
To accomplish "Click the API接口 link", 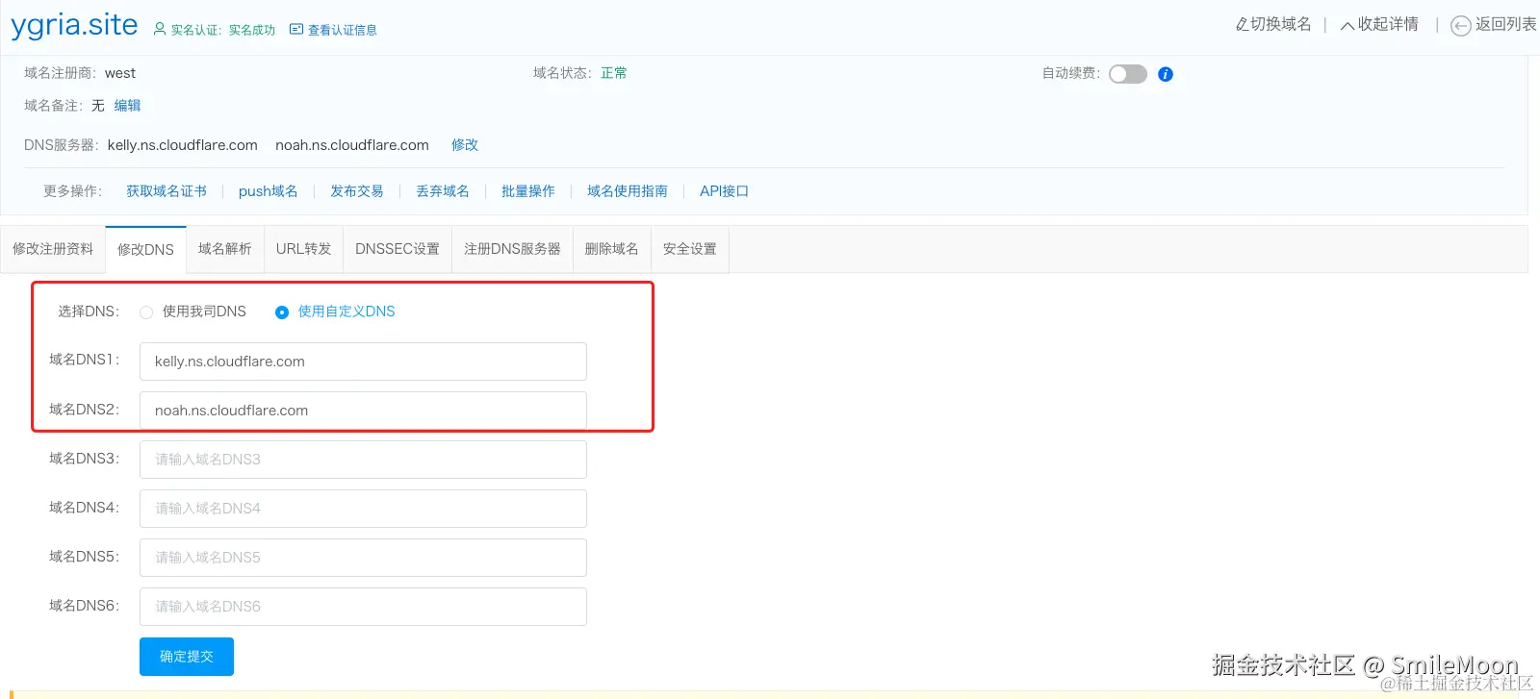I will point(725,191).
